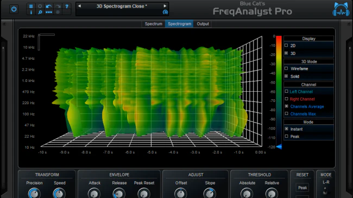Click the three dots opacity icon

pyautogui.click(x=49, y=12)
